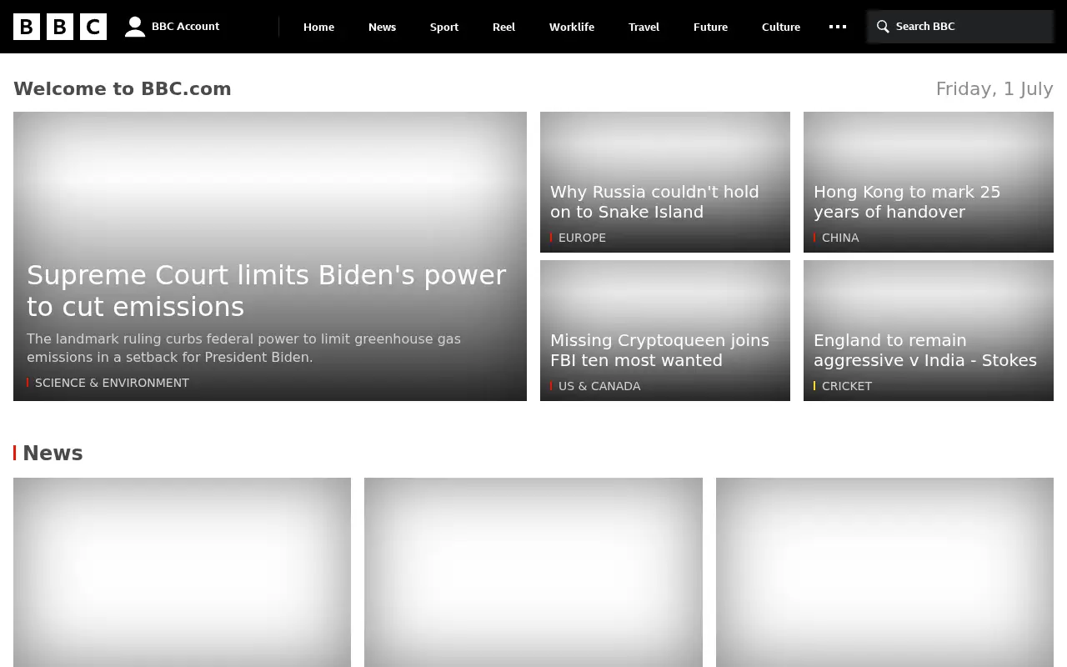Image resolution: width=1067 pixels, height=667 pixels.
Task: Click the BBC logo
Action: (60, 27)
